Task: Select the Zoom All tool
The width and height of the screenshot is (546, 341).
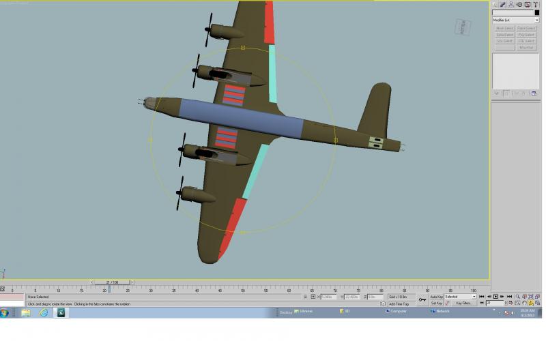Action: click(x=524, y=297)
